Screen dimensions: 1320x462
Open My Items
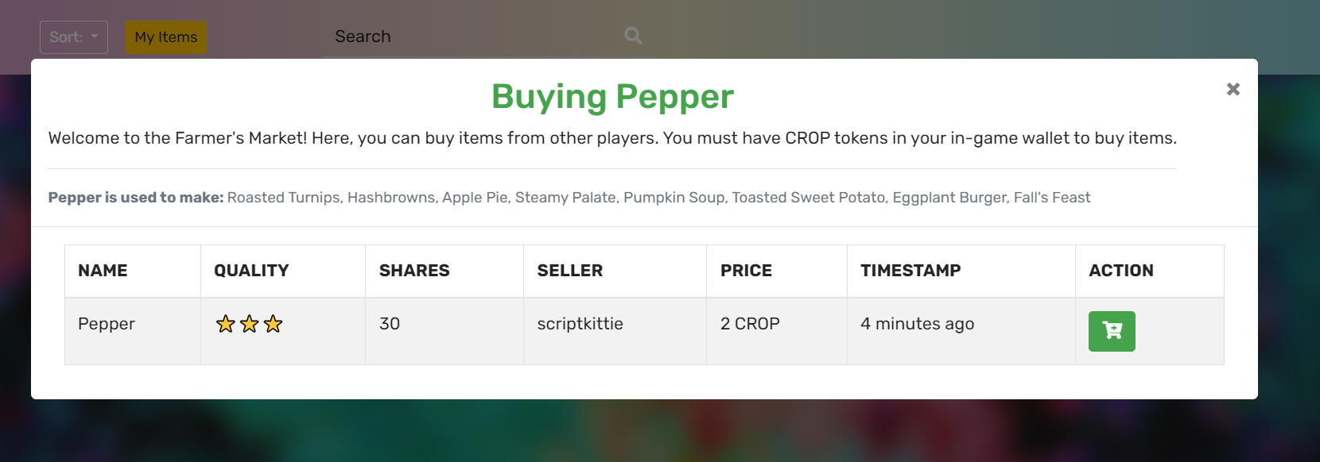tap(165, 37)
